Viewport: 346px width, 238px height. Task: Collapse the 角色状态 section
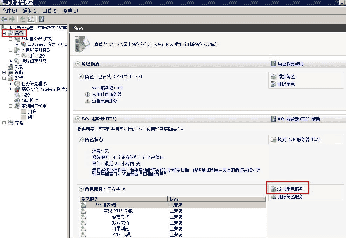(80, 139)
